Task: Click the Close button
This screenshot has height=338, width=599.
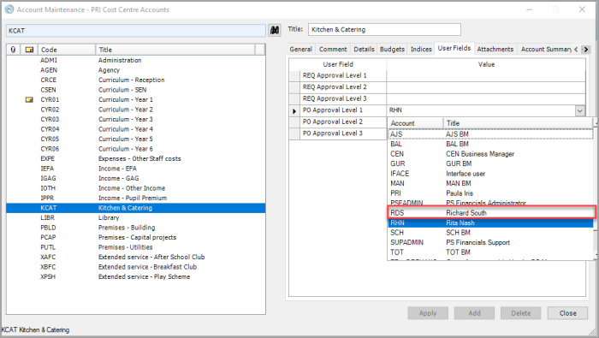Action: 567,313
